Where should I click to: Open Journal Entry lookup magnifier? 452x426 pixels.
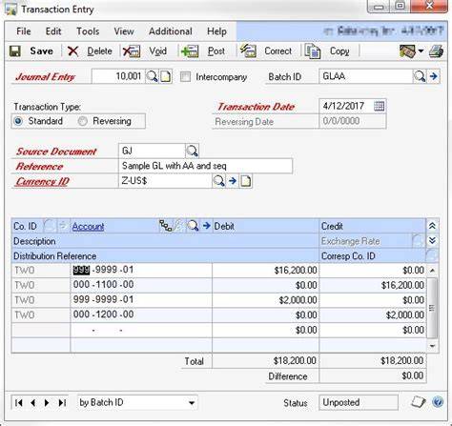click(152, 76)
